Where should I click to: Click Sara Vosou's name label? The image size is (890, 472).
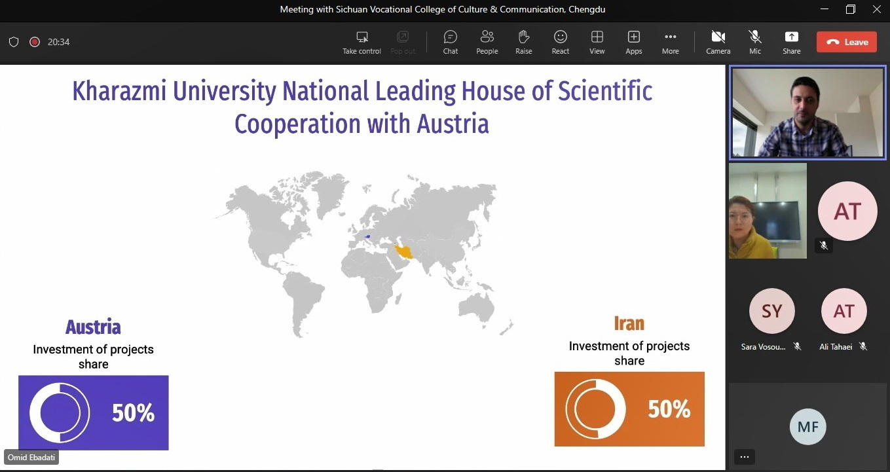[763, 346]
